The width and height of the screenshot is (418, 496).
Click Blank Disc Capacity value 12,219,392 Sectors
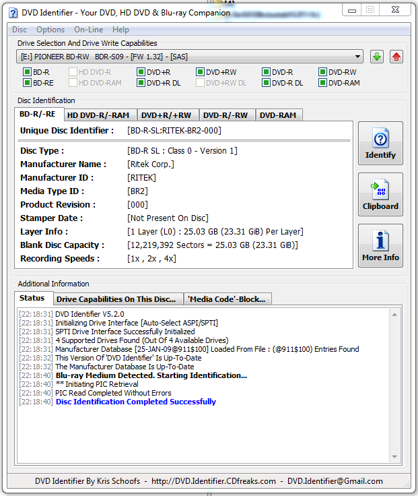point(213,245)
